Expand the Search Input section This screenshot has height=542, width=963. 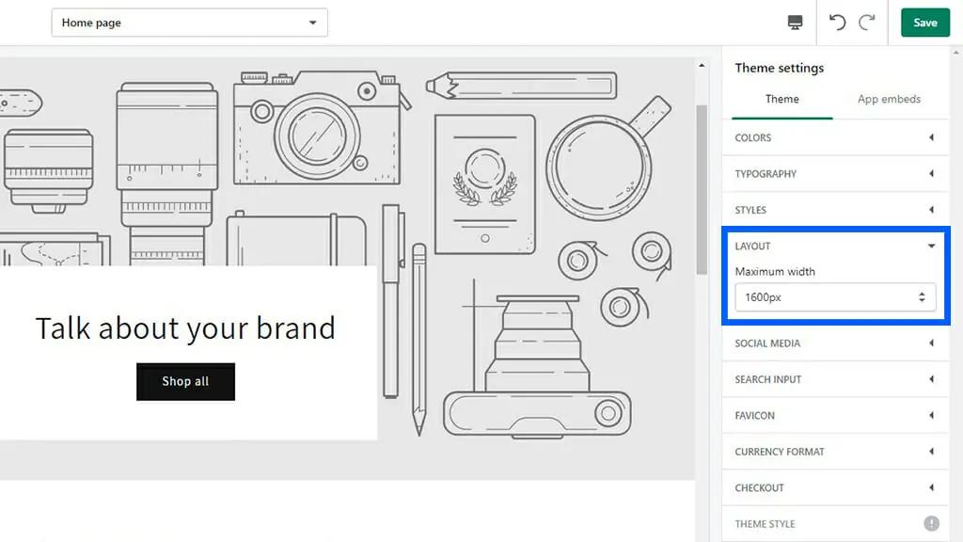click(x=835, y=379)
